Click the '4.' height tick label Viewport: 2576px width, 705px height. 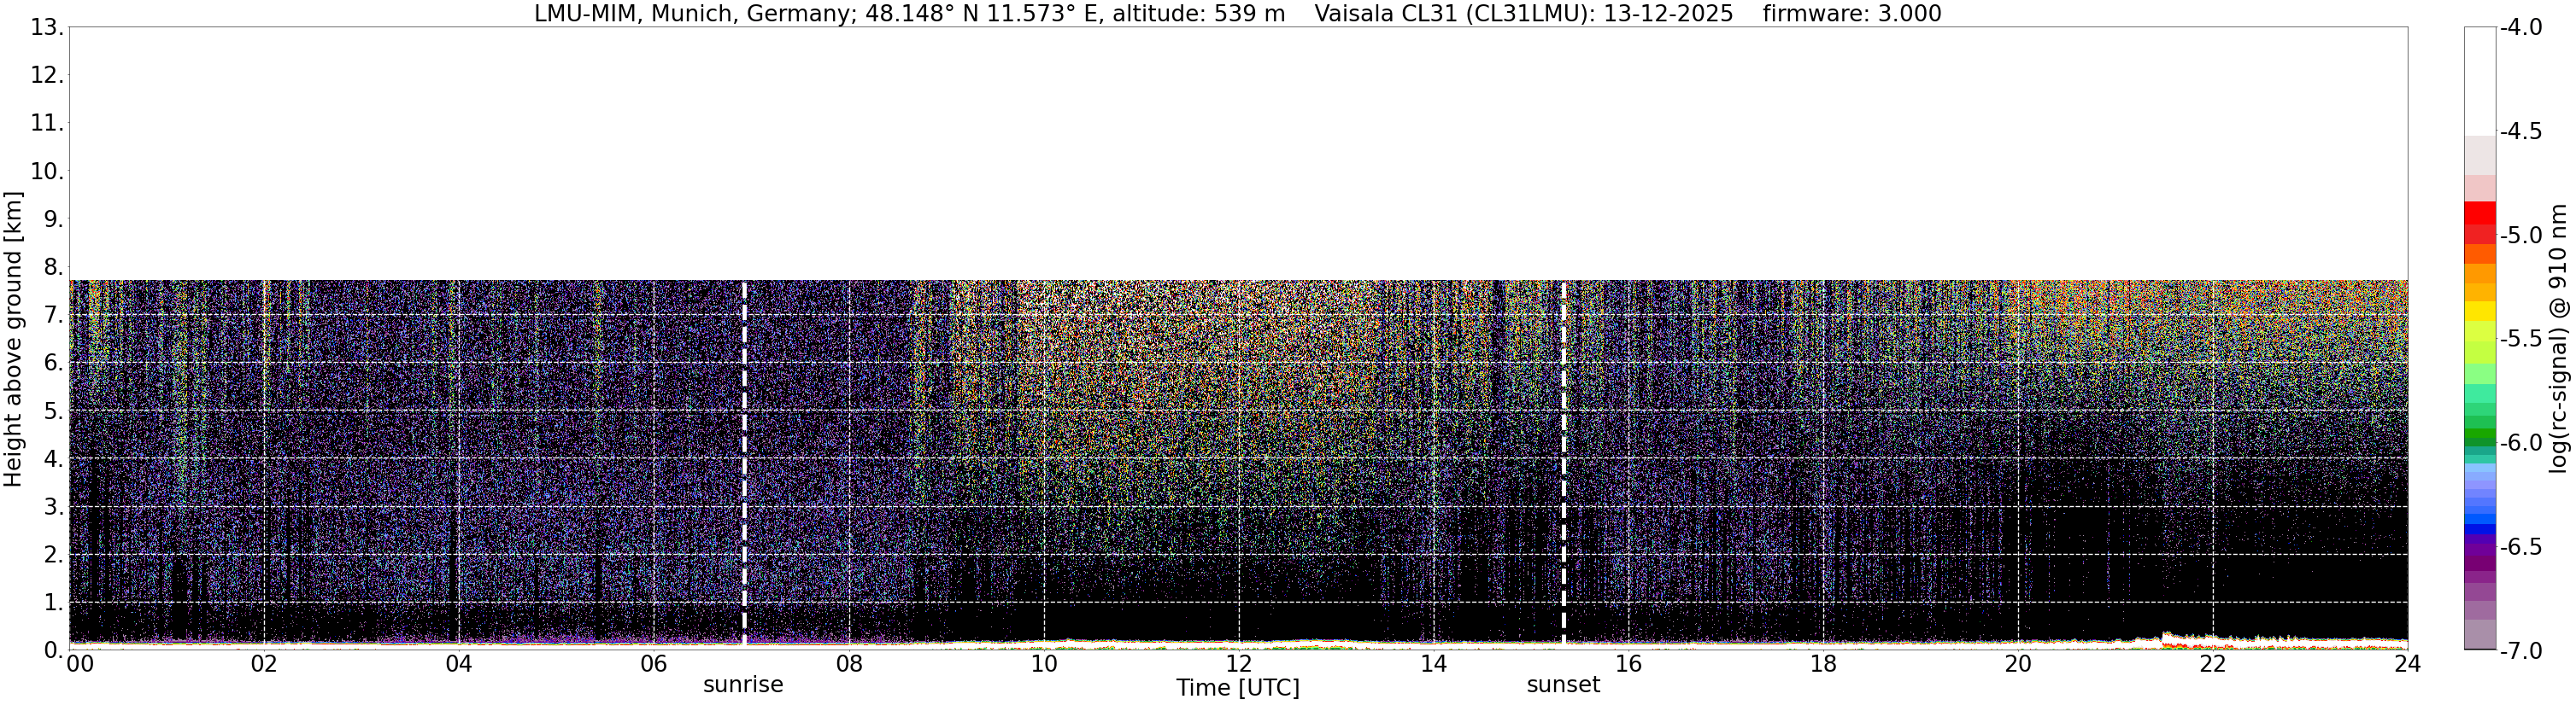pyautogui.click(x=54, y=458)
